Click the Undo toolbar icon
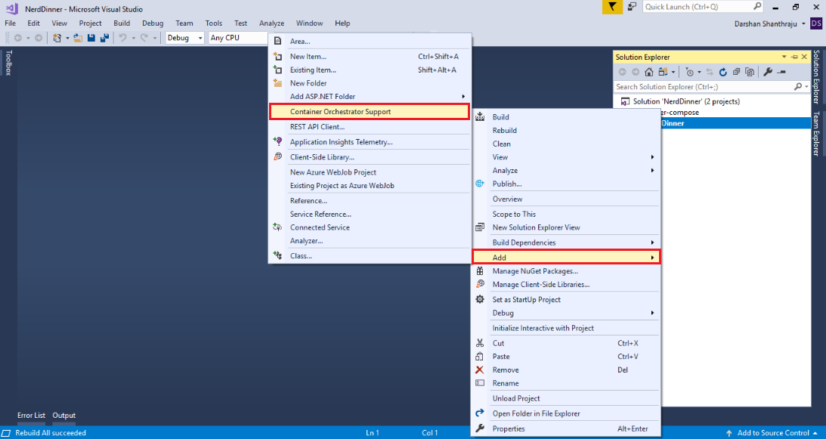The image size is (826, 439). click(x=122, y=38)
